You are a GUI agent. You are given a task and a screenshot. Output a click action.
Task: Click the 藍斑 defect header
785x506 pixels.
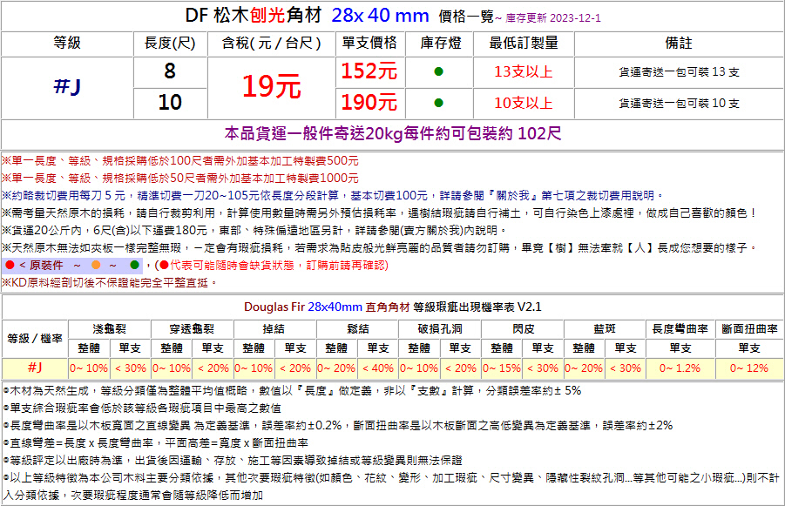click(605, 329)
